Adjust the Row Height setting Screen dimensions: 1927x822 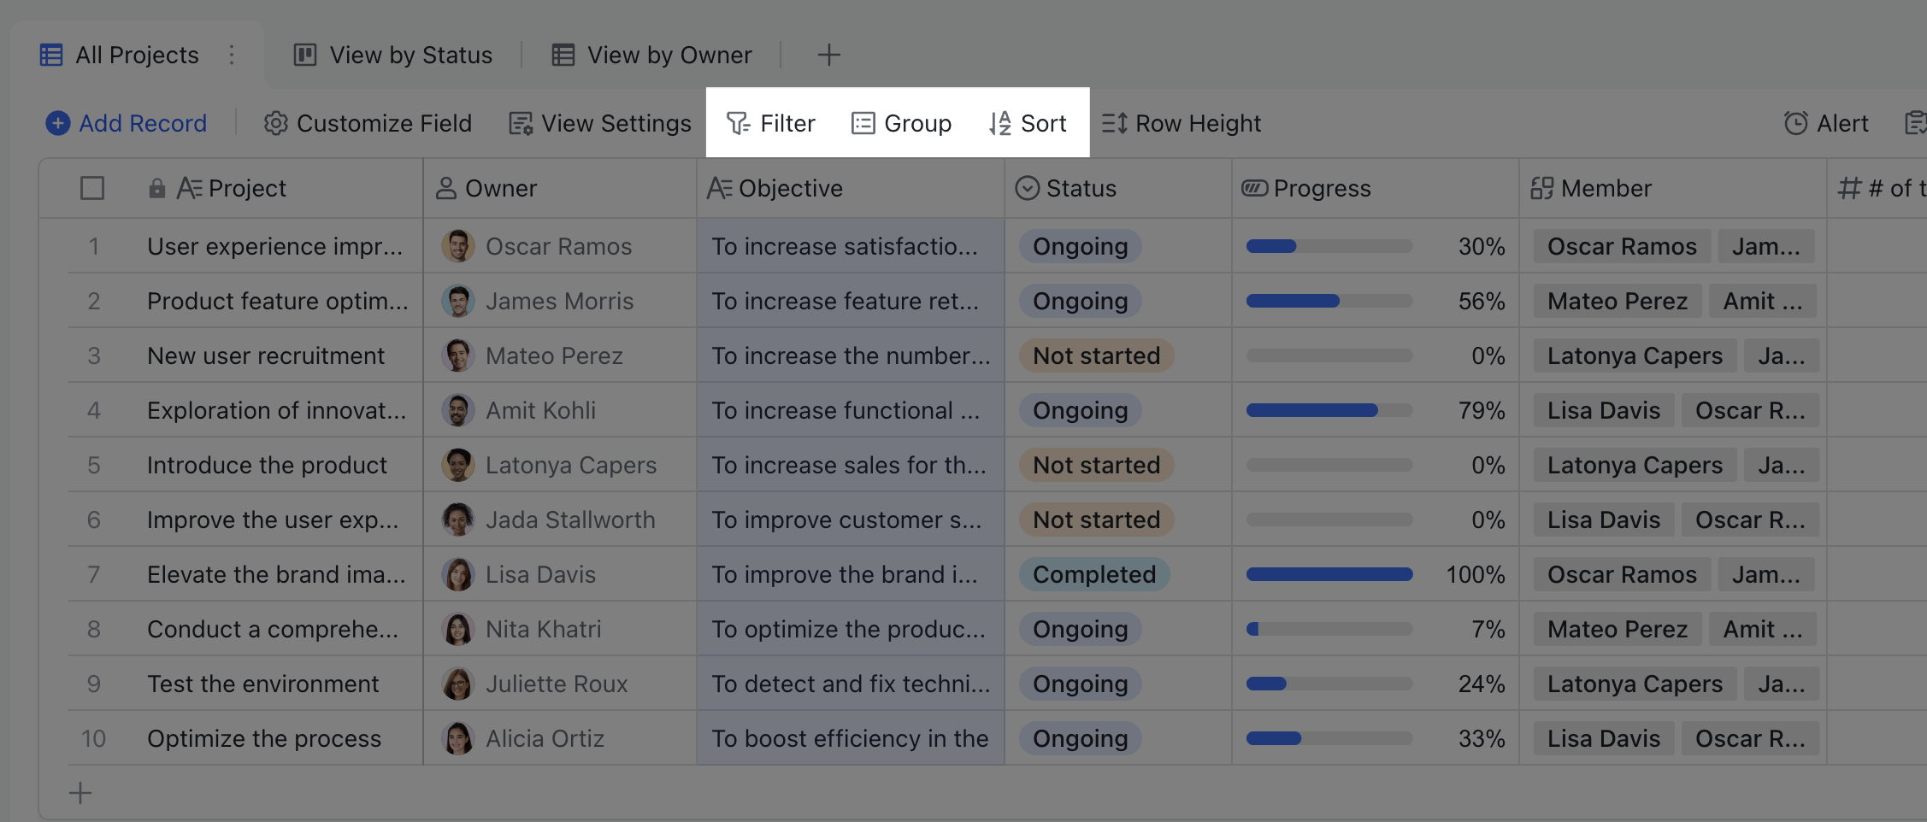(x=1182, y=123)
